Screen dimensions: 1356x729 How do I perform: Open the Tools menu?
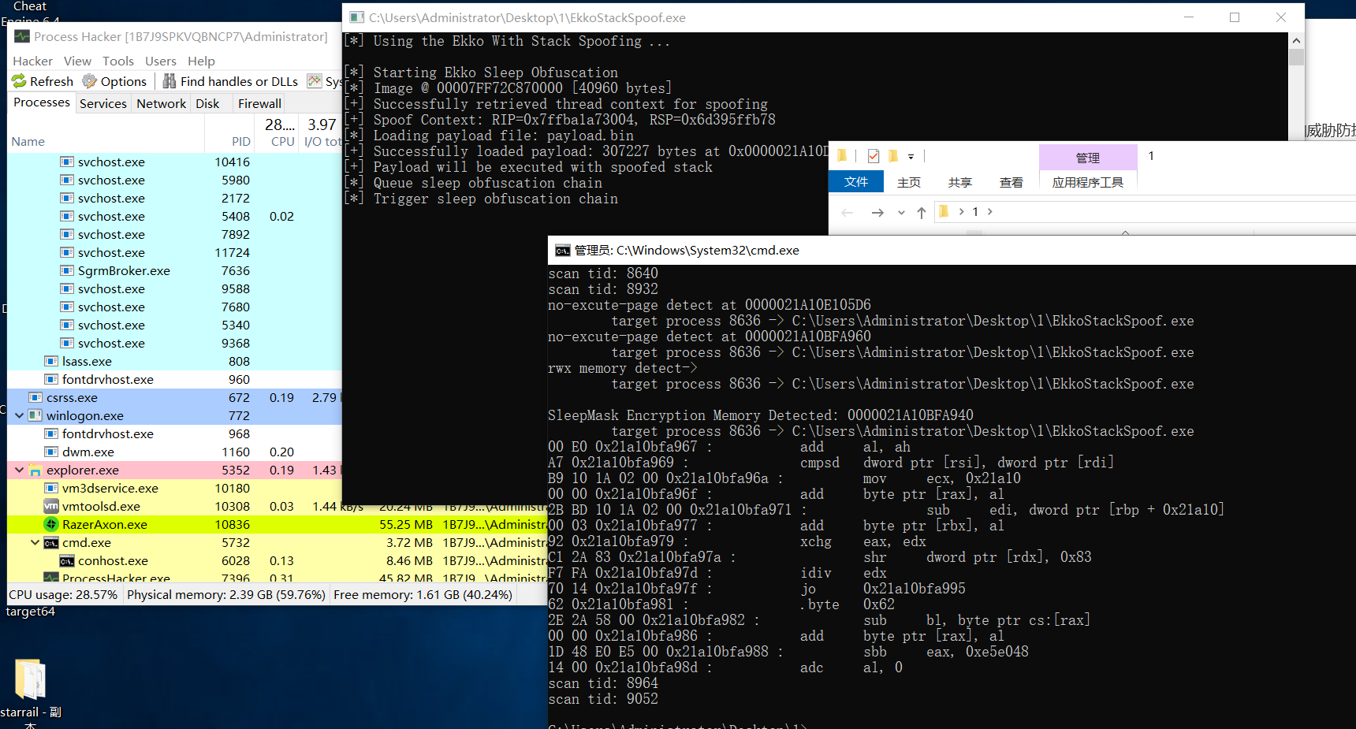[x=118, y=61]
